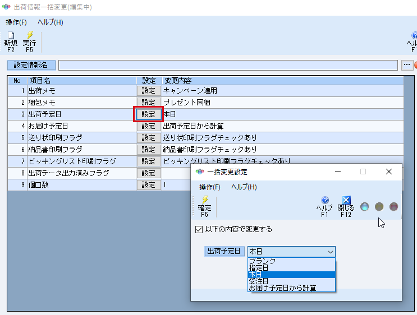The height and width of the screenshot is (315, 417).
Task: Click the 送り状印刷フラグチェックあり cell
Action: (283, 137)
